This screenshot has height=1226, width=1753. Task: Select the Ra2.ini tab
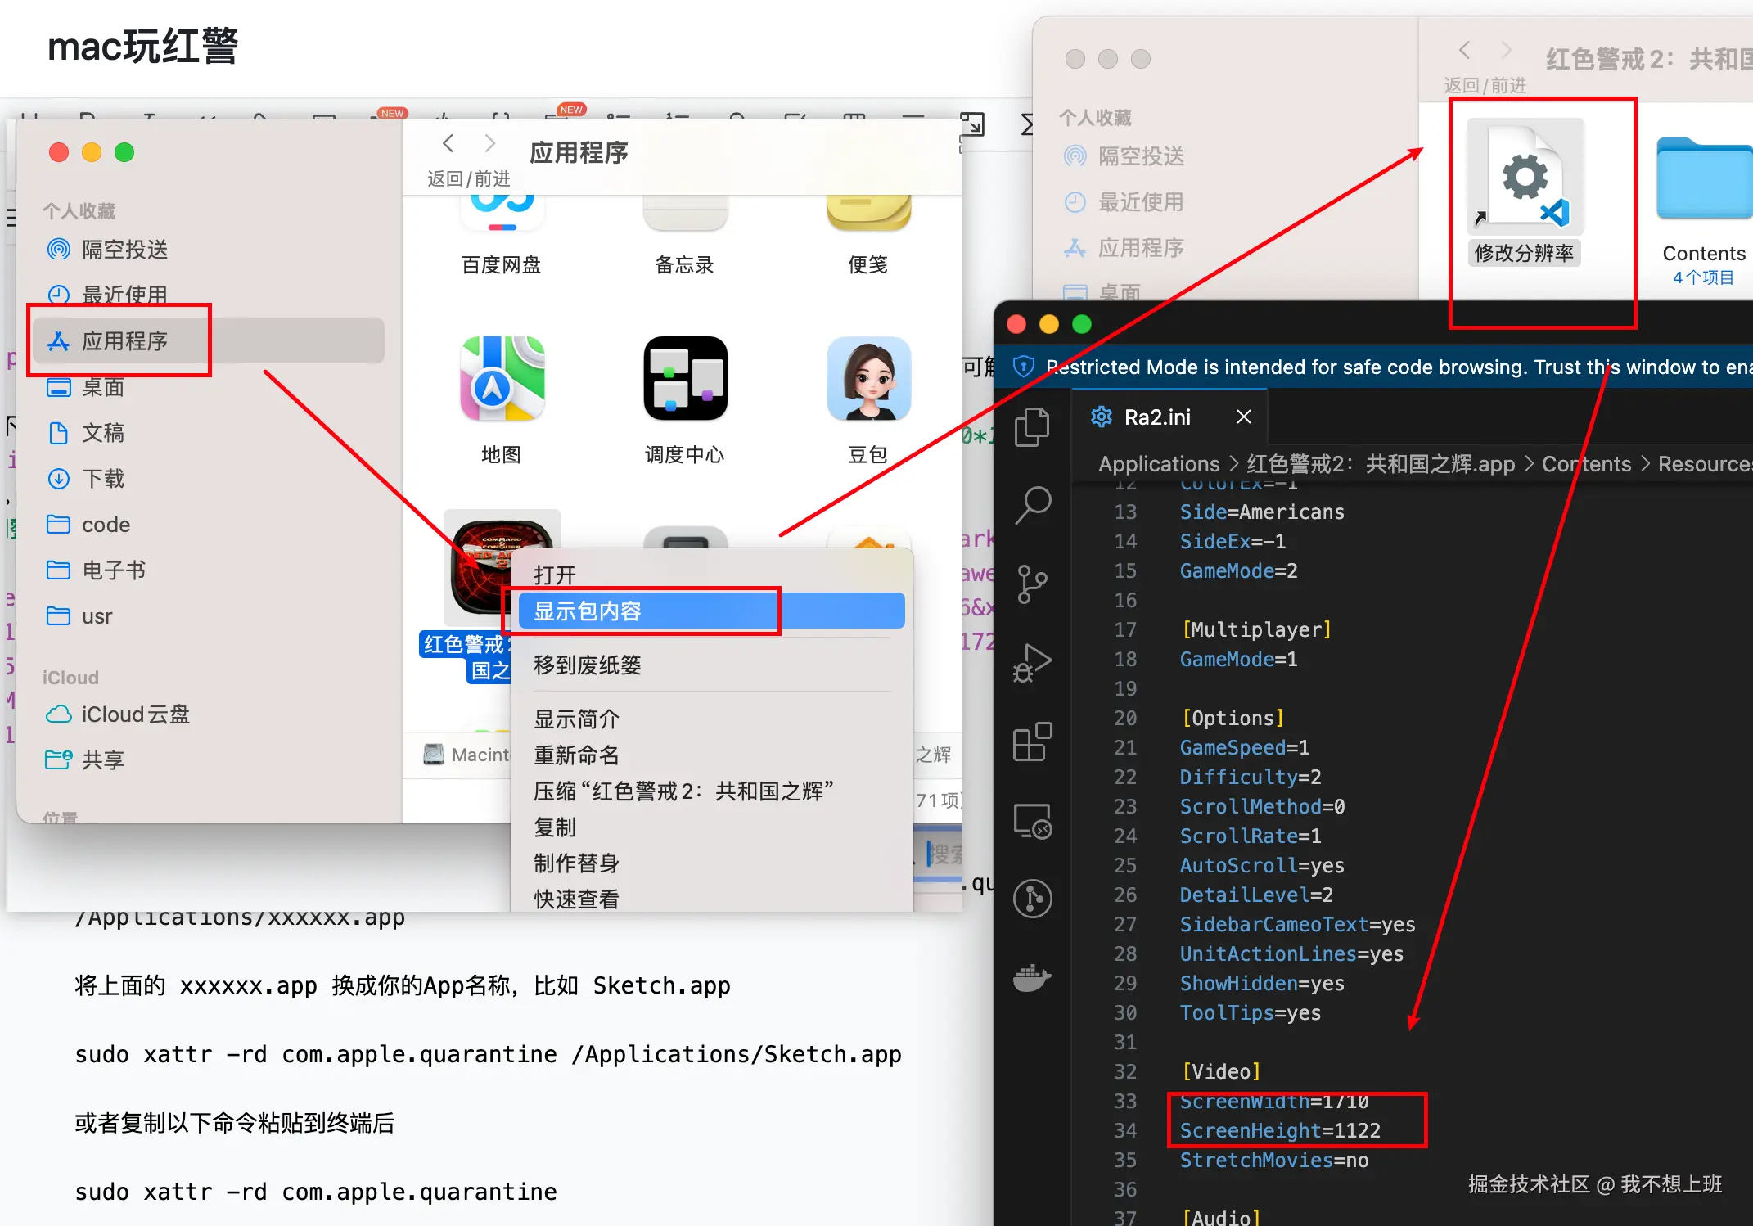pyautogui.click(x=1156, y=417)
